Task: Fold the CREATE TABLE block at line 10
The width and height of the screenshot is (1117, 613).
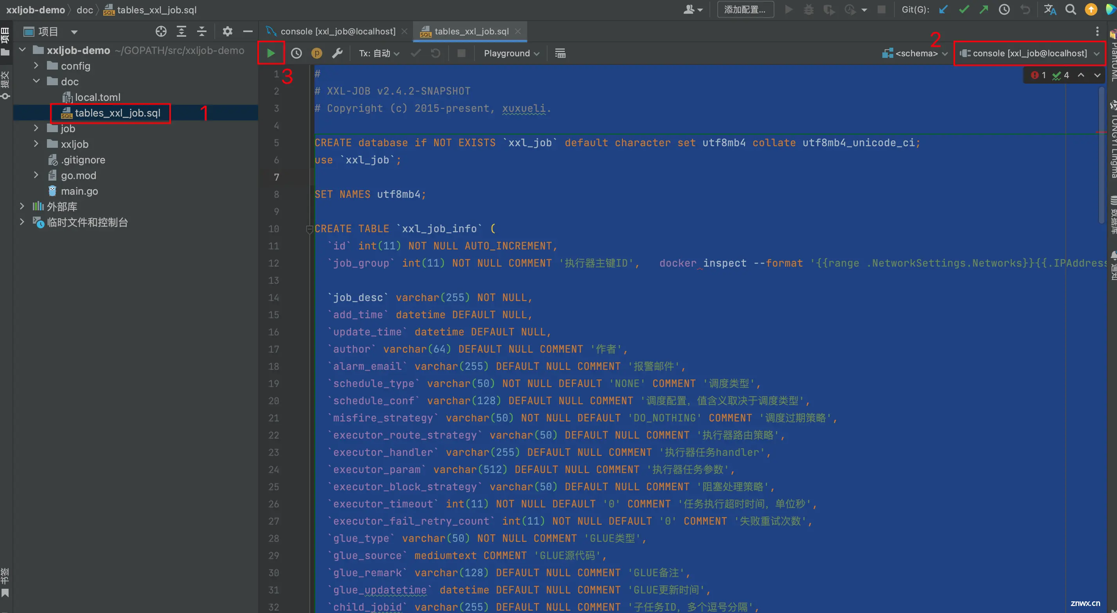Action: click(309, 229)
